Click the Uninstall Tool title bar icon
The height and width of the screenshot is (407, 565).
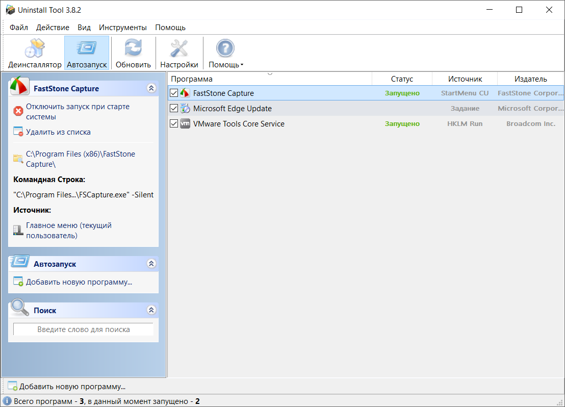(10, 10)
